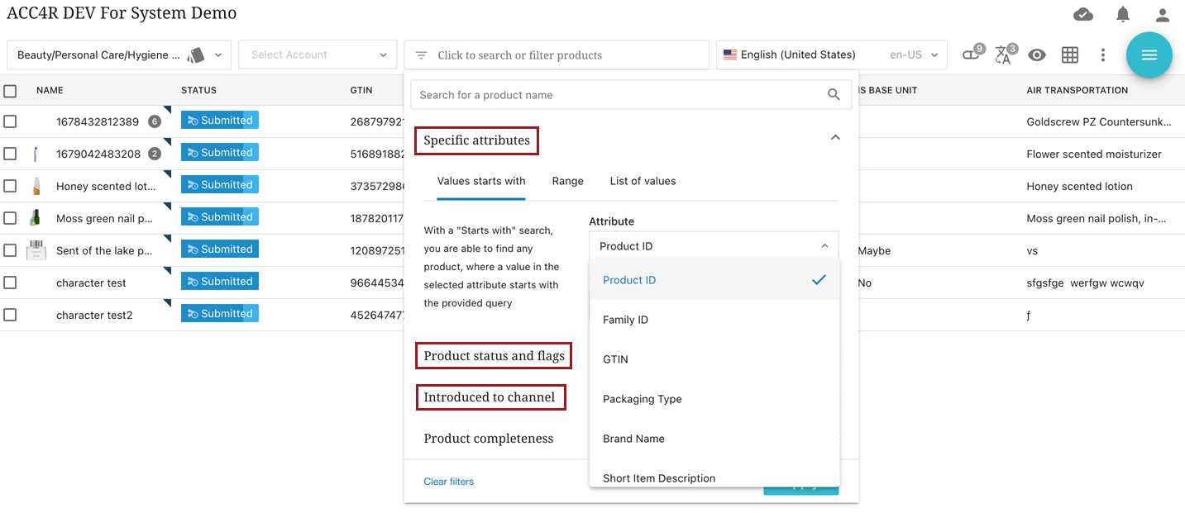
Task: Click the teal hamburger menu button
Action: pyautogui.click(x=1149, y=55)
